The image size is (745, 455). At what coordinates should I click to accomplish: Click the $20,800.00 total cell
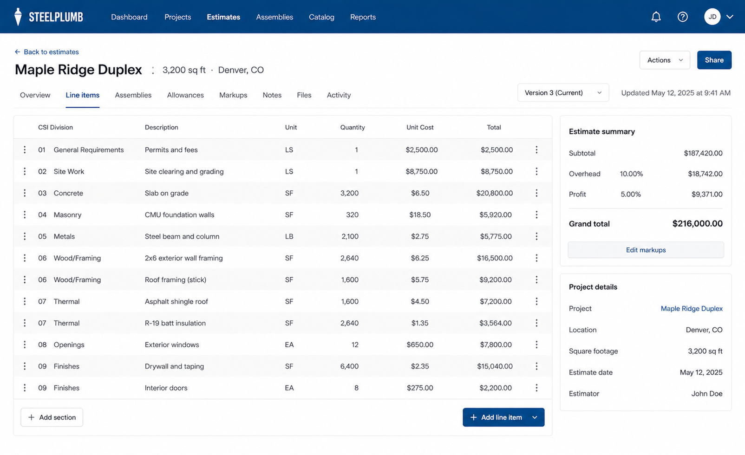click(494, 193)
